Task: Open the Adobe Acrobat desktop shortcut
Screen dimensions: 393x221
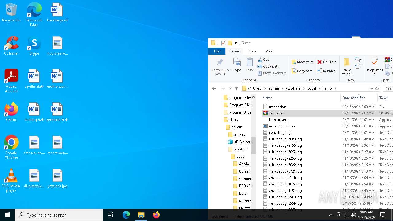Action: pos(11,81)
